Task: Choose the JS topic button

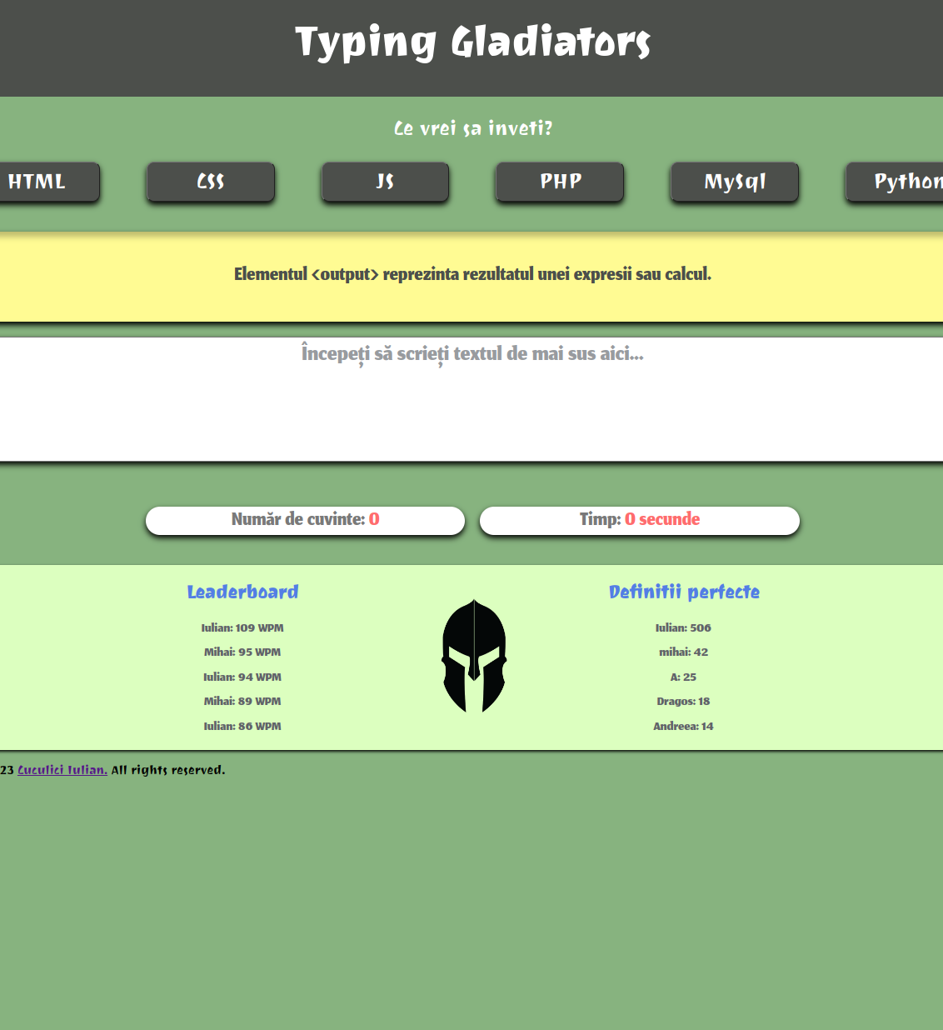Action: 384,182
